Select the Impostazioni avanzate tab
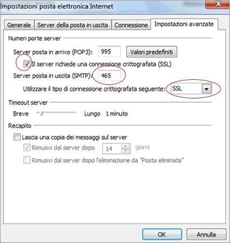The width and height of the screenshot is (230, 243). click(x=184, y=24)
